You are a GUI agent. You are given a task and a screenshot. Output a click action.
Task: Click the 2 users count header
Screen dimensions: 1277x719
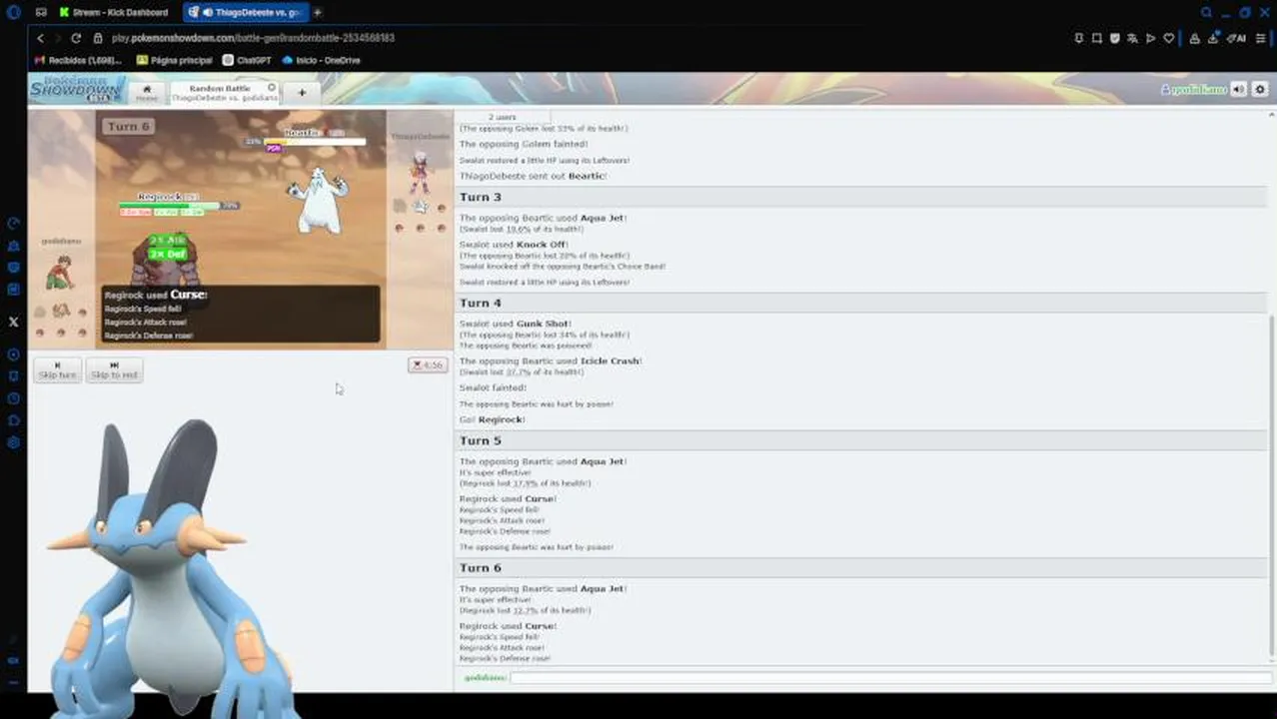click(503, 117)
